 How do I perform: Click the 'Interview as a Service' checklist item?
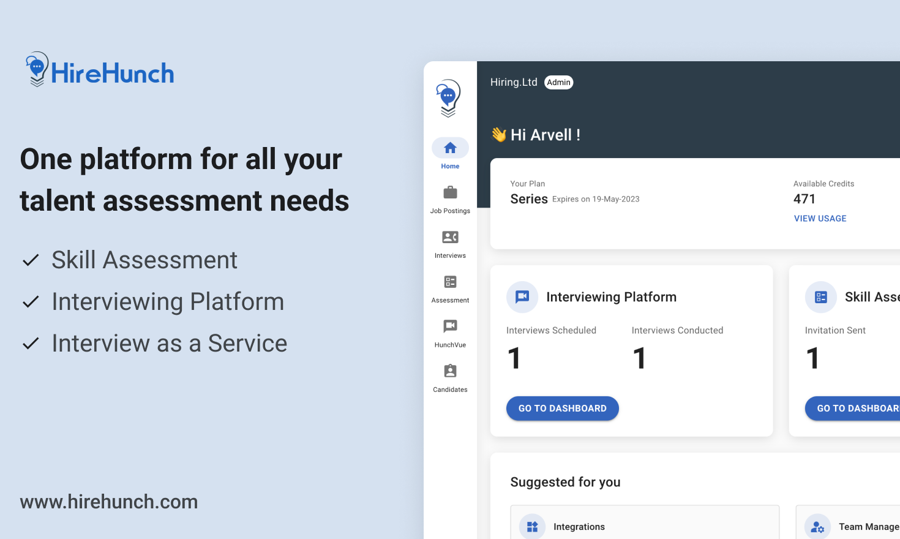(170, 344)
